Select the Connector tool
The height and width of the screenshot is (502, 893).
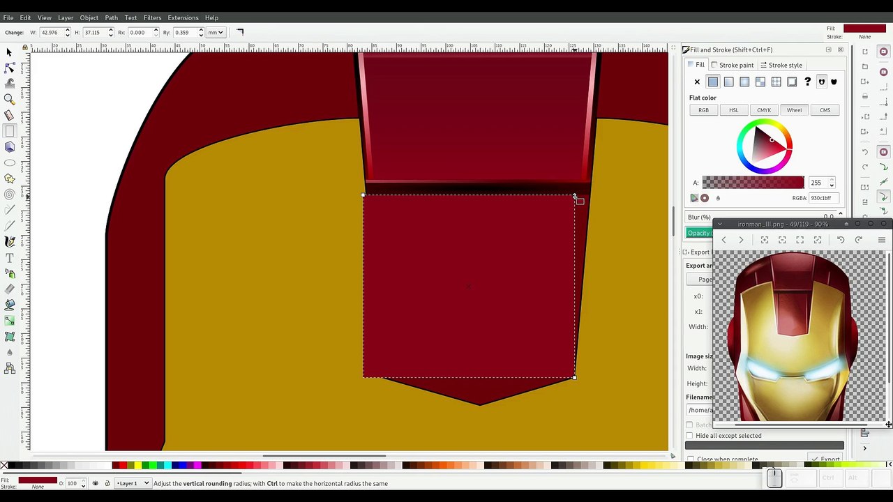point(9,369)
